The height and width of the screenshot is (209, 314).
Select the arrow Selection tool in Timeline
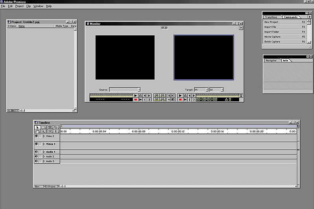tap(37, 127)
